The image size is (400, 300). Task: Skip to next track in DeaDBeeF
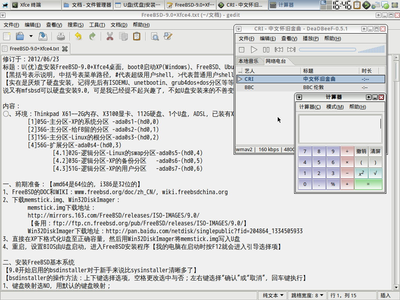(x=291, y=50)
